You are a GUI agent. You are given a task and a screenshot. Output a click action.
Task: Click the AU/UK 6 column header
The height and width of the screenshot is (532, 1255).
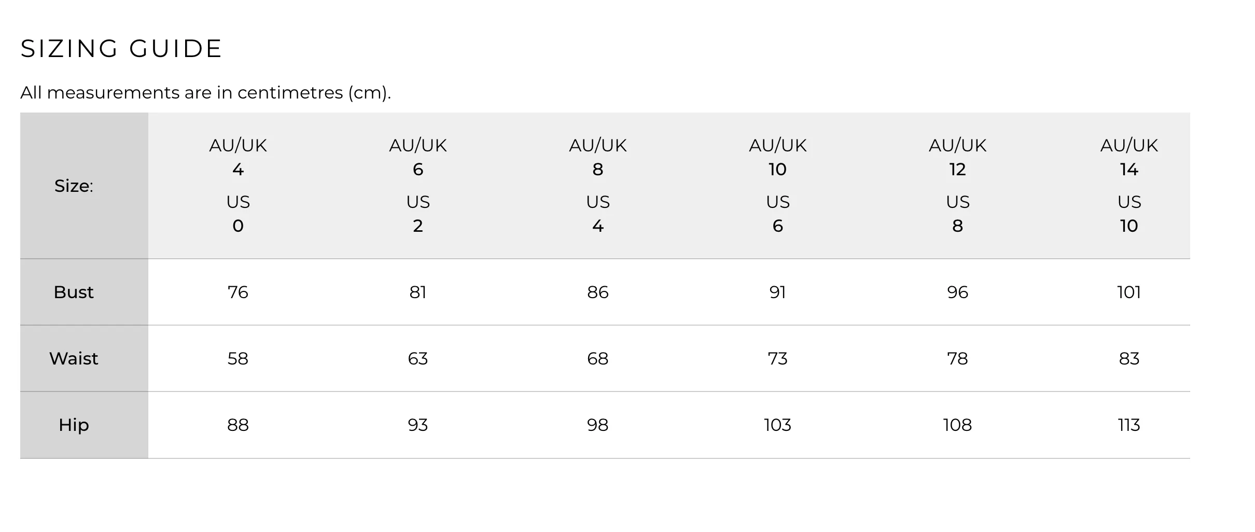click(418, 185)
